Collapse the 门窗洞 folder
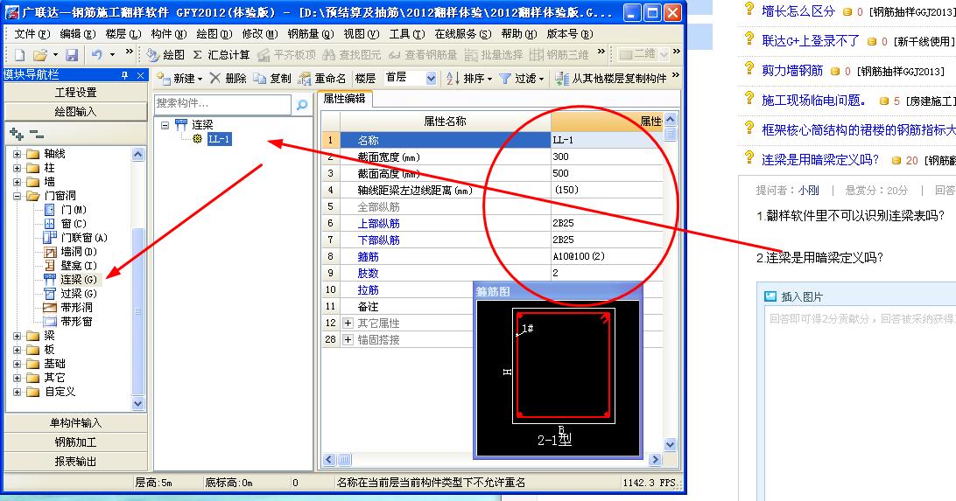956x501 pixels. click(18, 196)
